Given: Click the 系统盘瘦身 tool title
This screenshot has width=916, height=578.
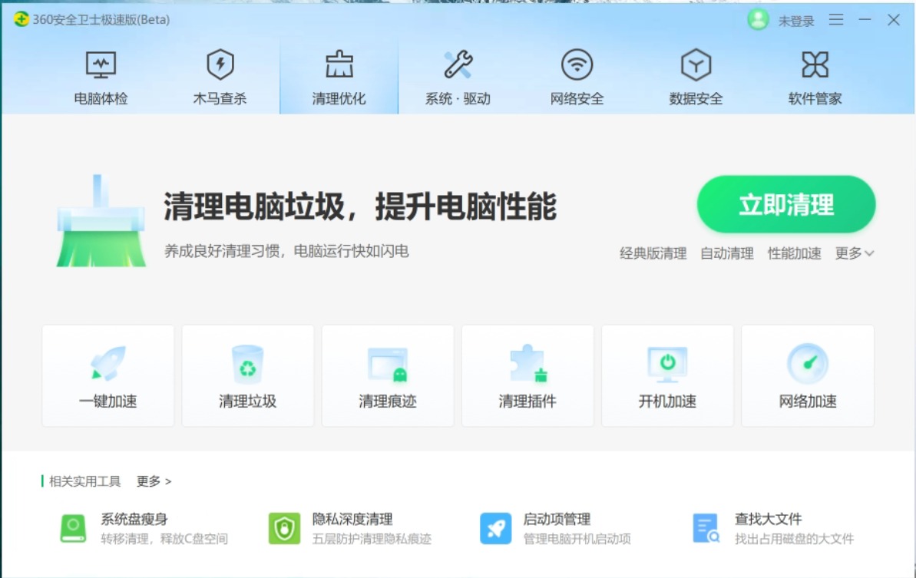Looking at the screenshot, I should coord(134,519).
